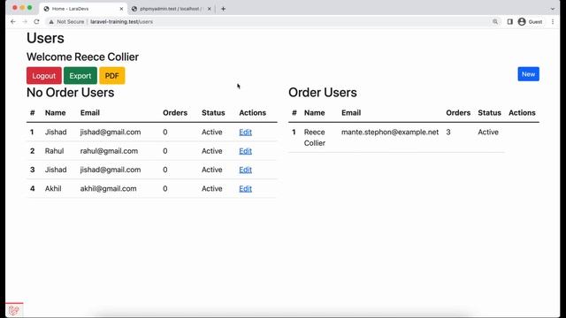The height and width of the screenshot is (318, 566).
Task: Click the Rahul name cell
Action: 54,151
